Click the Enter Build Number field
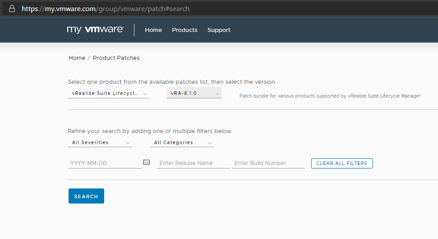 tap(268, 163)
